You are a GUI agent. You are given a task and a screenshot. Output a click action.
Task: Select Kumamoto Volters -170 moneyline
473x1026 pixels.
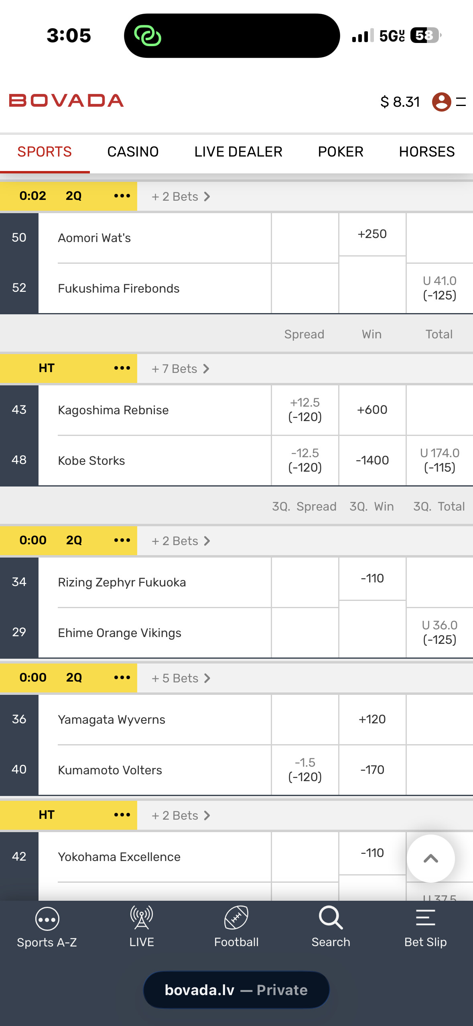[x=372, y=769]
